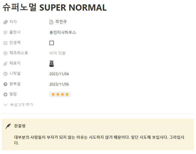Expand 속성 3개 추가 hidden properties
The width and height of the screenshot is (196, 154).
tap(18, 105)
